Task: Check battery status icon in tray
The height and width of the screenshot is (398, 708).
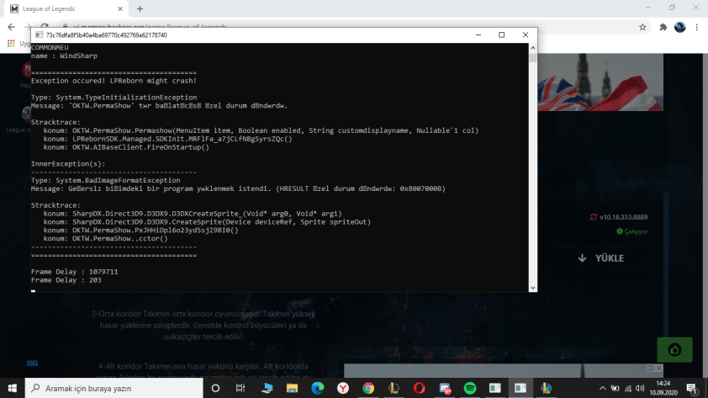Action: [x=615, y=388]
